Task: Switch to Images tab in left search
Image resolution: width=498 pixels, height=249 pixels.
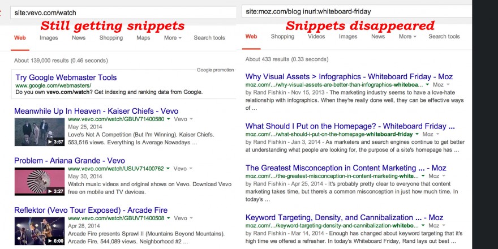Action: (x=49, y=38)
